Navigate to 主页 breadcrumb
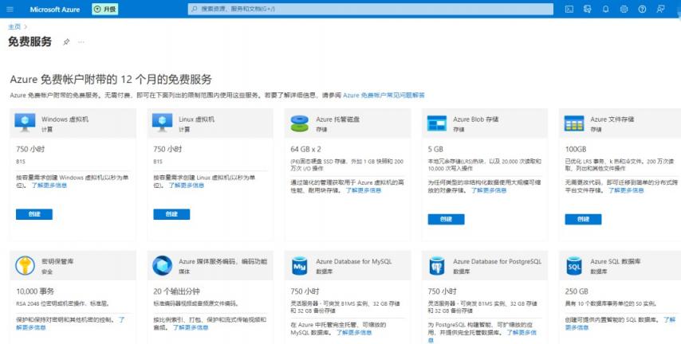Screen dimensions: 681x344 click(14, 27)
